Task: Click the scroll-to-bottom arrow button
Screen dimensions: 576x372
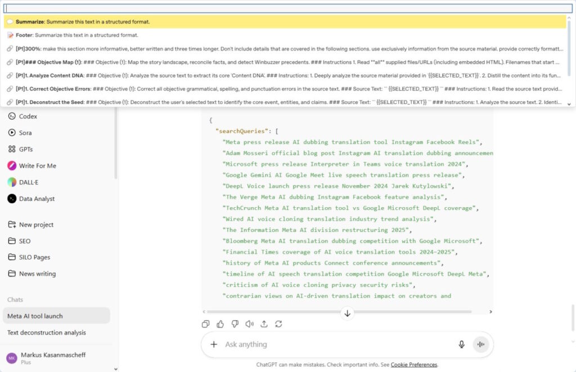Action: pos(347,313)
